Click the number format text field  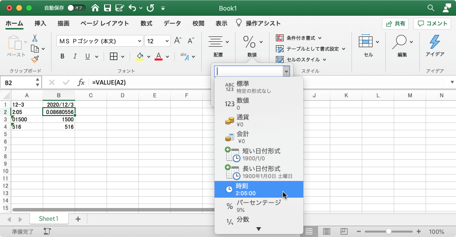point(249,71)
